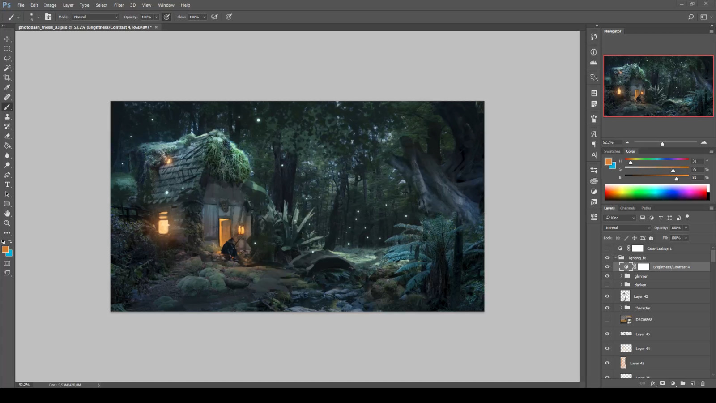The image size is (716, 403).
Task: Select the Dodge tool
Action: tap(7, 165)
